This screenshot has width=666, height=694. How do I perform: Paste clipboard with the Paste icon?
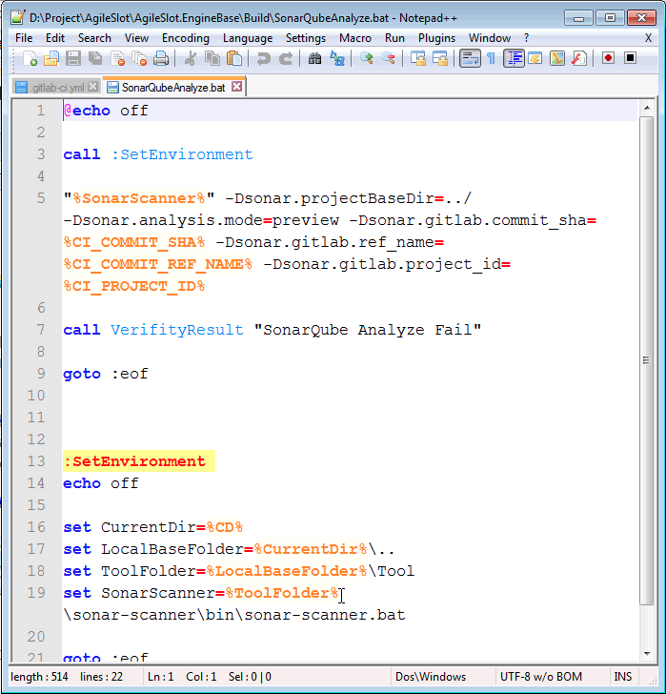pyautogui.click(x=234, y=58)
